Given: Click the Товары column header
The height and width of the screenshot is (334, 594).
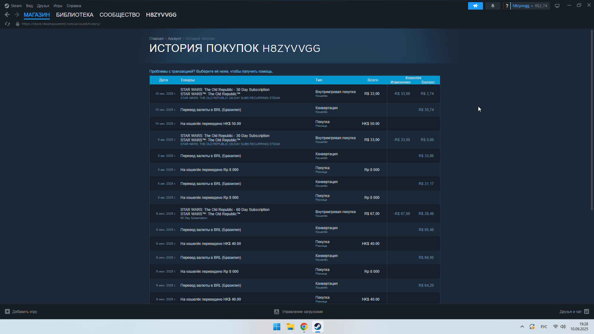Looking at the screenshot, I should pos(187,80).
